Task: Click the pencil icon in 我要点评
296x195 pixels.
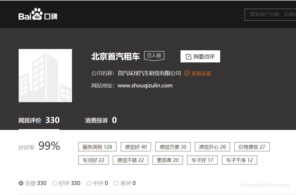Action: click(x=189, y=57)
